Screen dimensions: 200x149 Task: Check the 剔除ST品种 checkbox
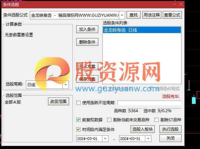(x=156, y=120)
